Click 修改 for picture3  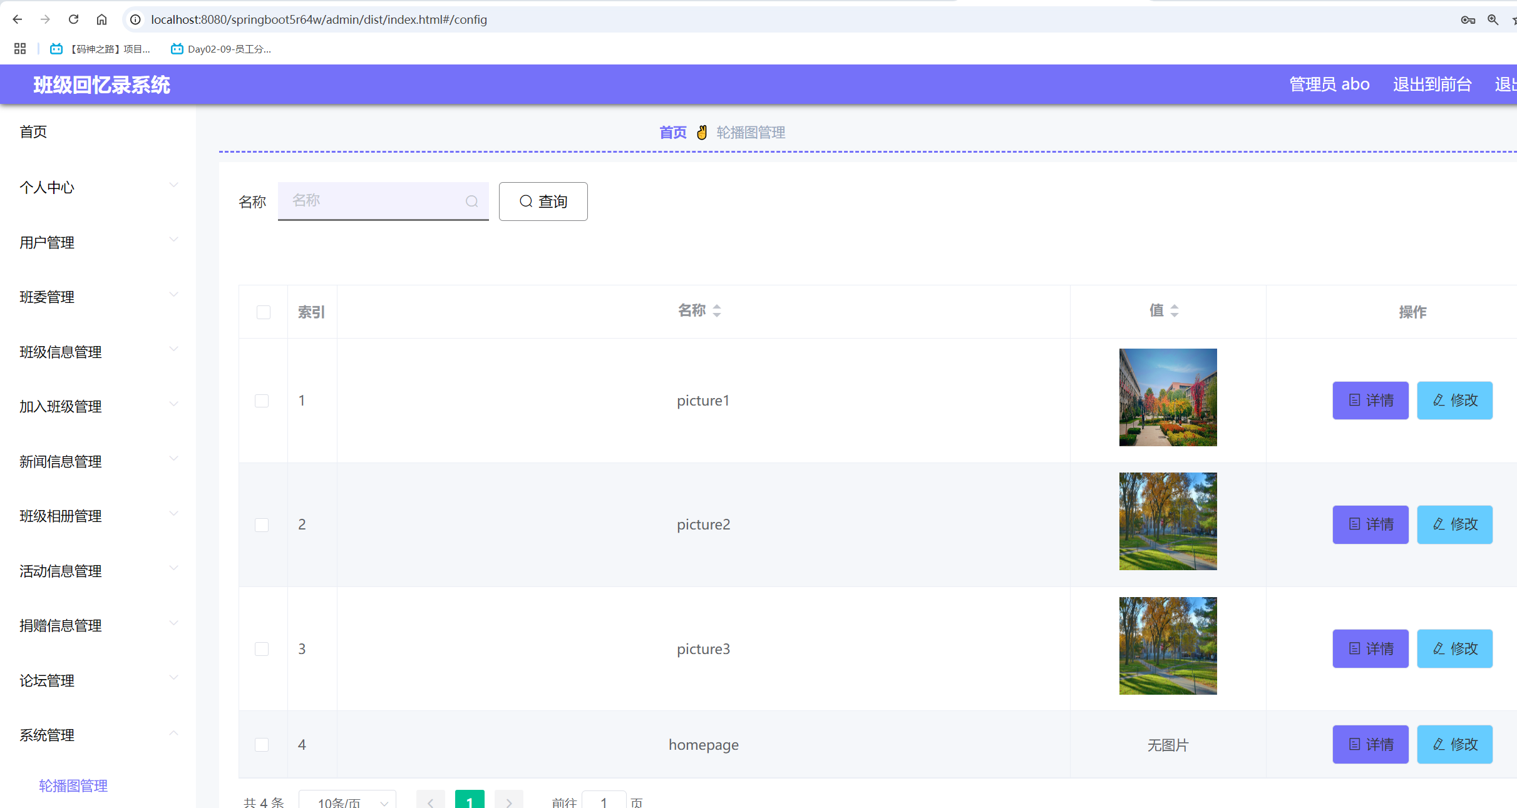click(1454, 649)
